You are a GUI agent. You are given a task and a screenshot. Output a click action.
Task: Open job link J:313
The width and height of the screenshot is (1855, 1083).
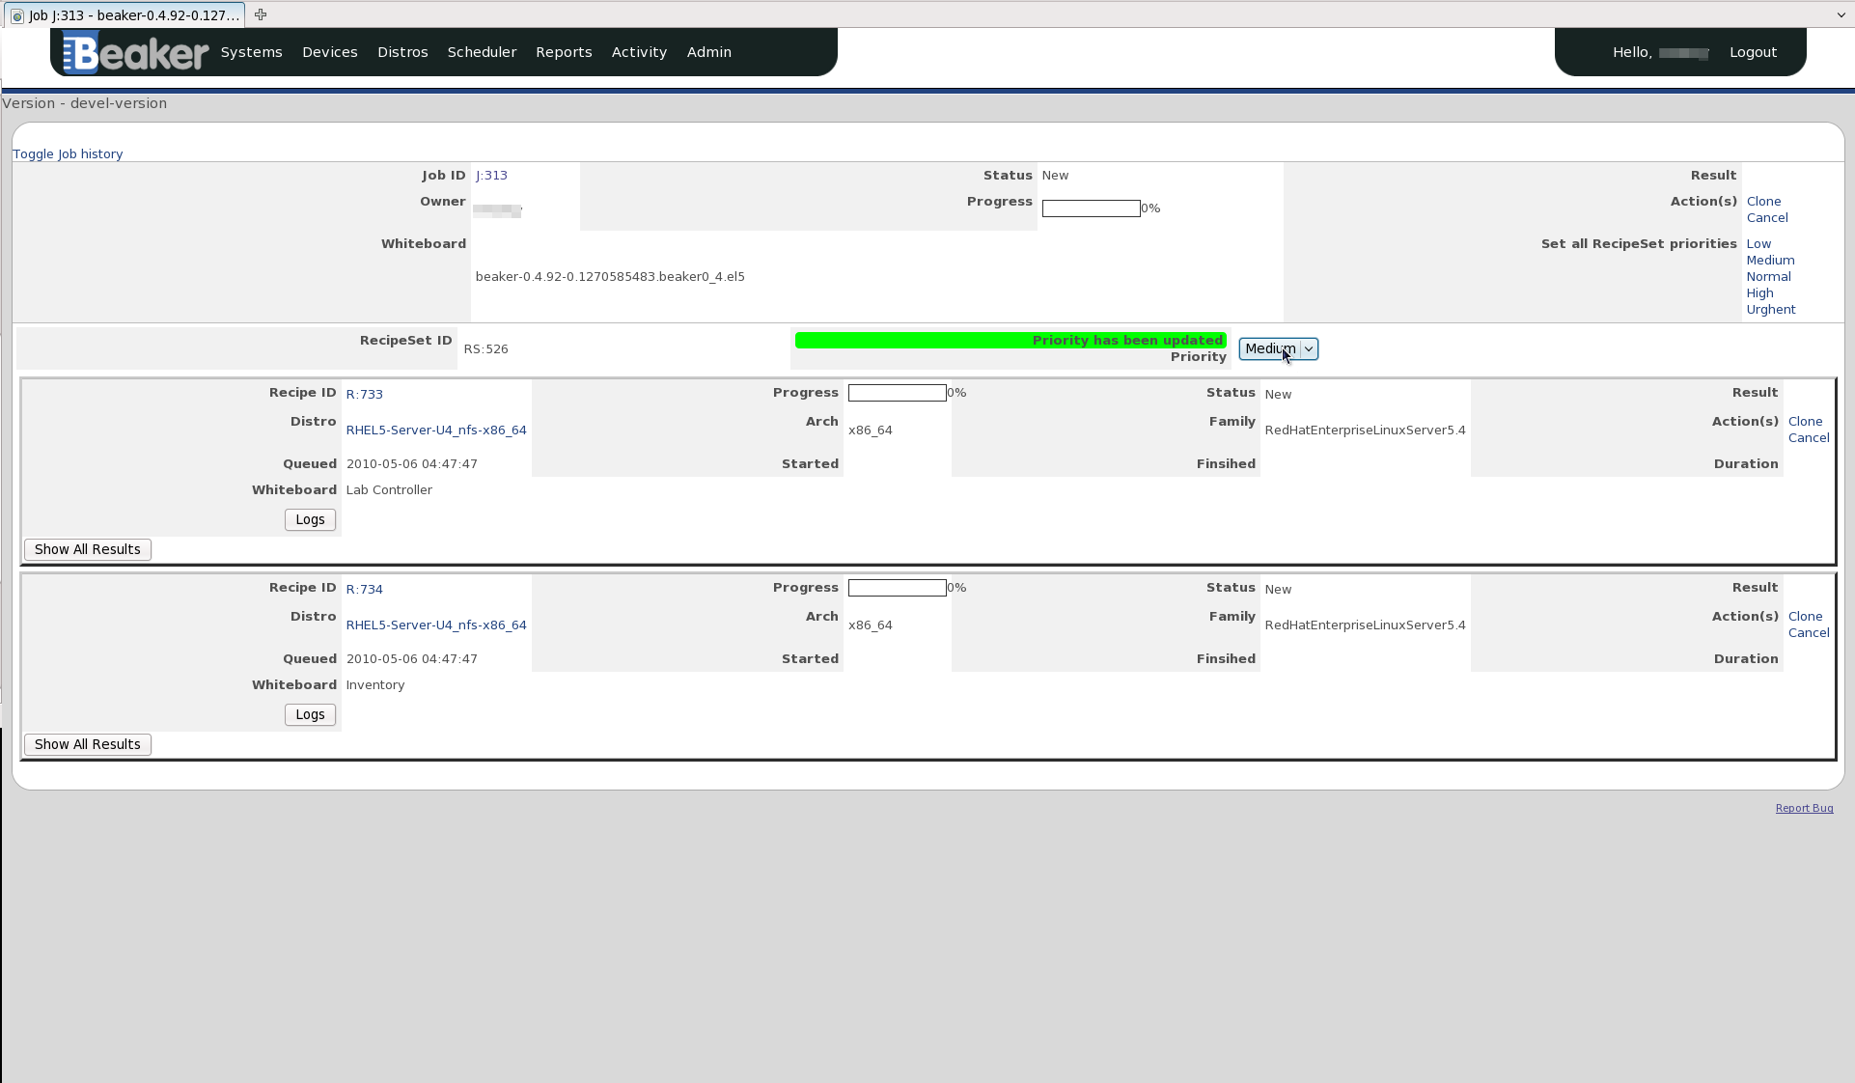click(x=491, y=176)
